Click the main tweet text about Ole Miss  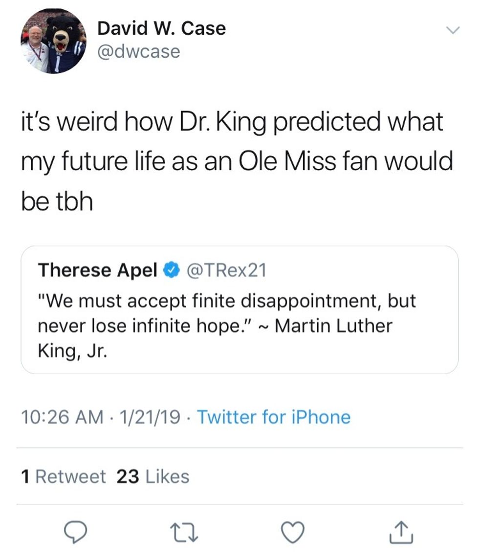[x=235, y=161]
